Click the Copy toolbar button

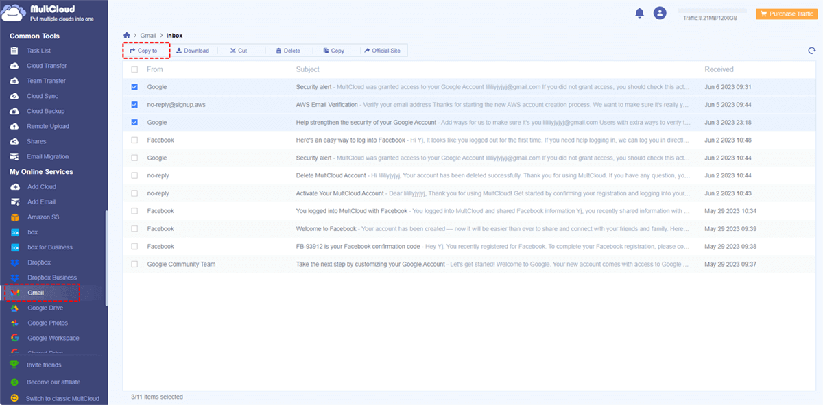[334, 51]
